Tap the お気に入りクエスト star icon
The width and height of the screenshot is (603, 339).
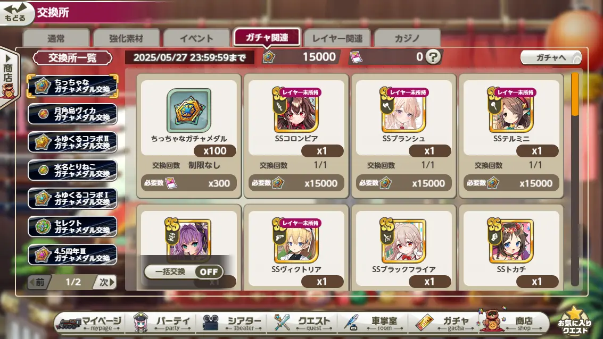click(x=574, y=321)
